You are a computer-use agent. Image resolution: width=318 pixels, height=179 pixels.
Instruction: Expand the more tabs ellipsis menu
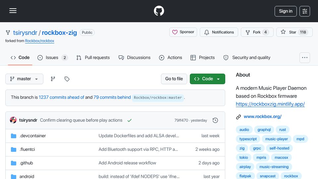tap(305, 58)
